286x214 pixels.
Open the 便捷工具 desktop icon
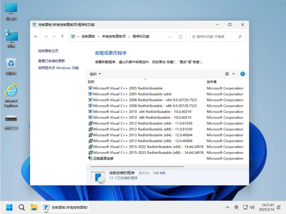click(11, 122)
